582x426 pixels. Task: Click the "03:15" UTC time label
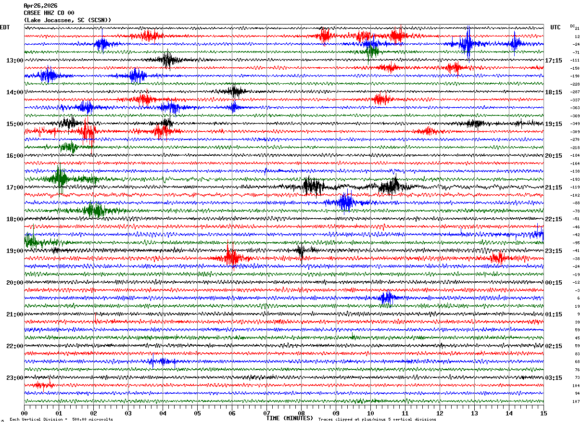[x=554, y=378]
